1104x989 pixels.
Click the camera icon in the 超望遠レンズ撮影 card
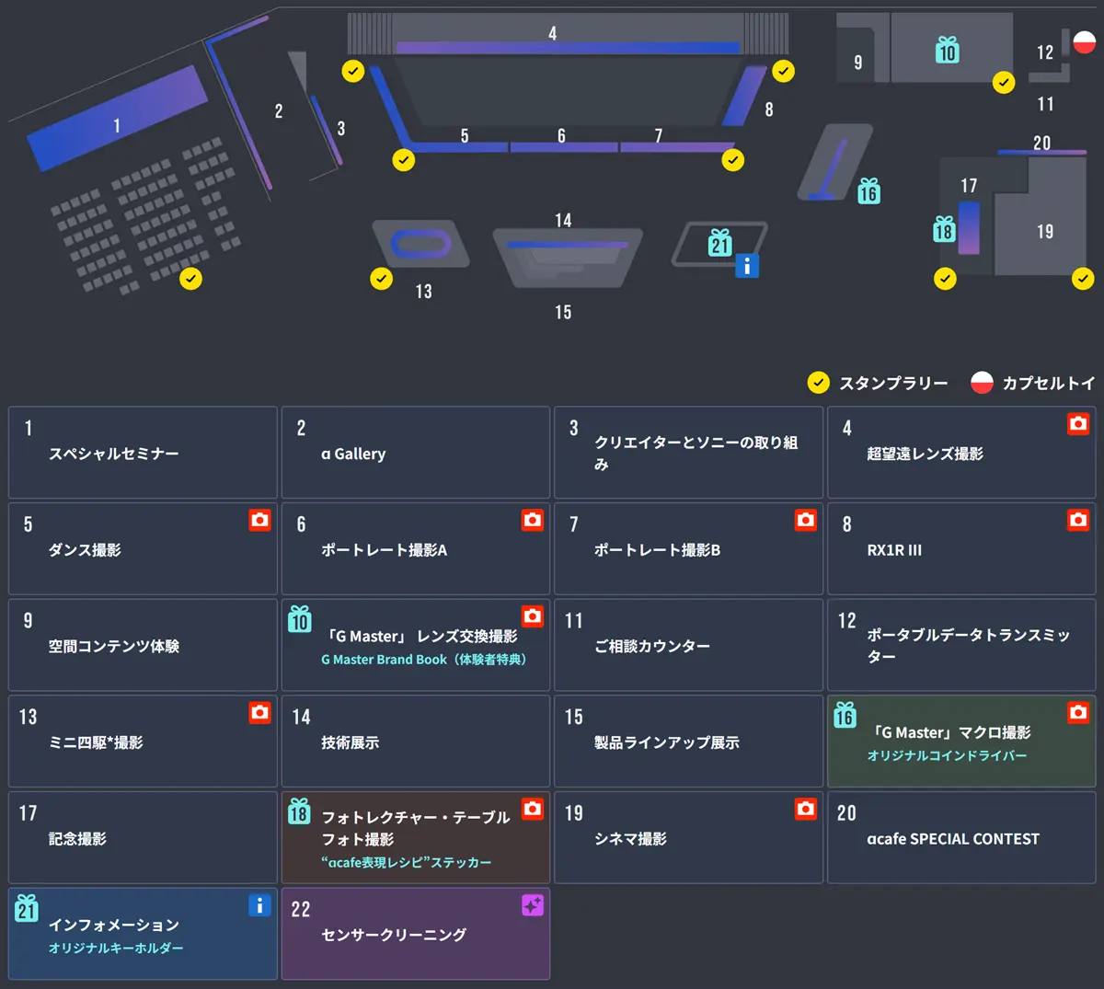click(1078, 424)
